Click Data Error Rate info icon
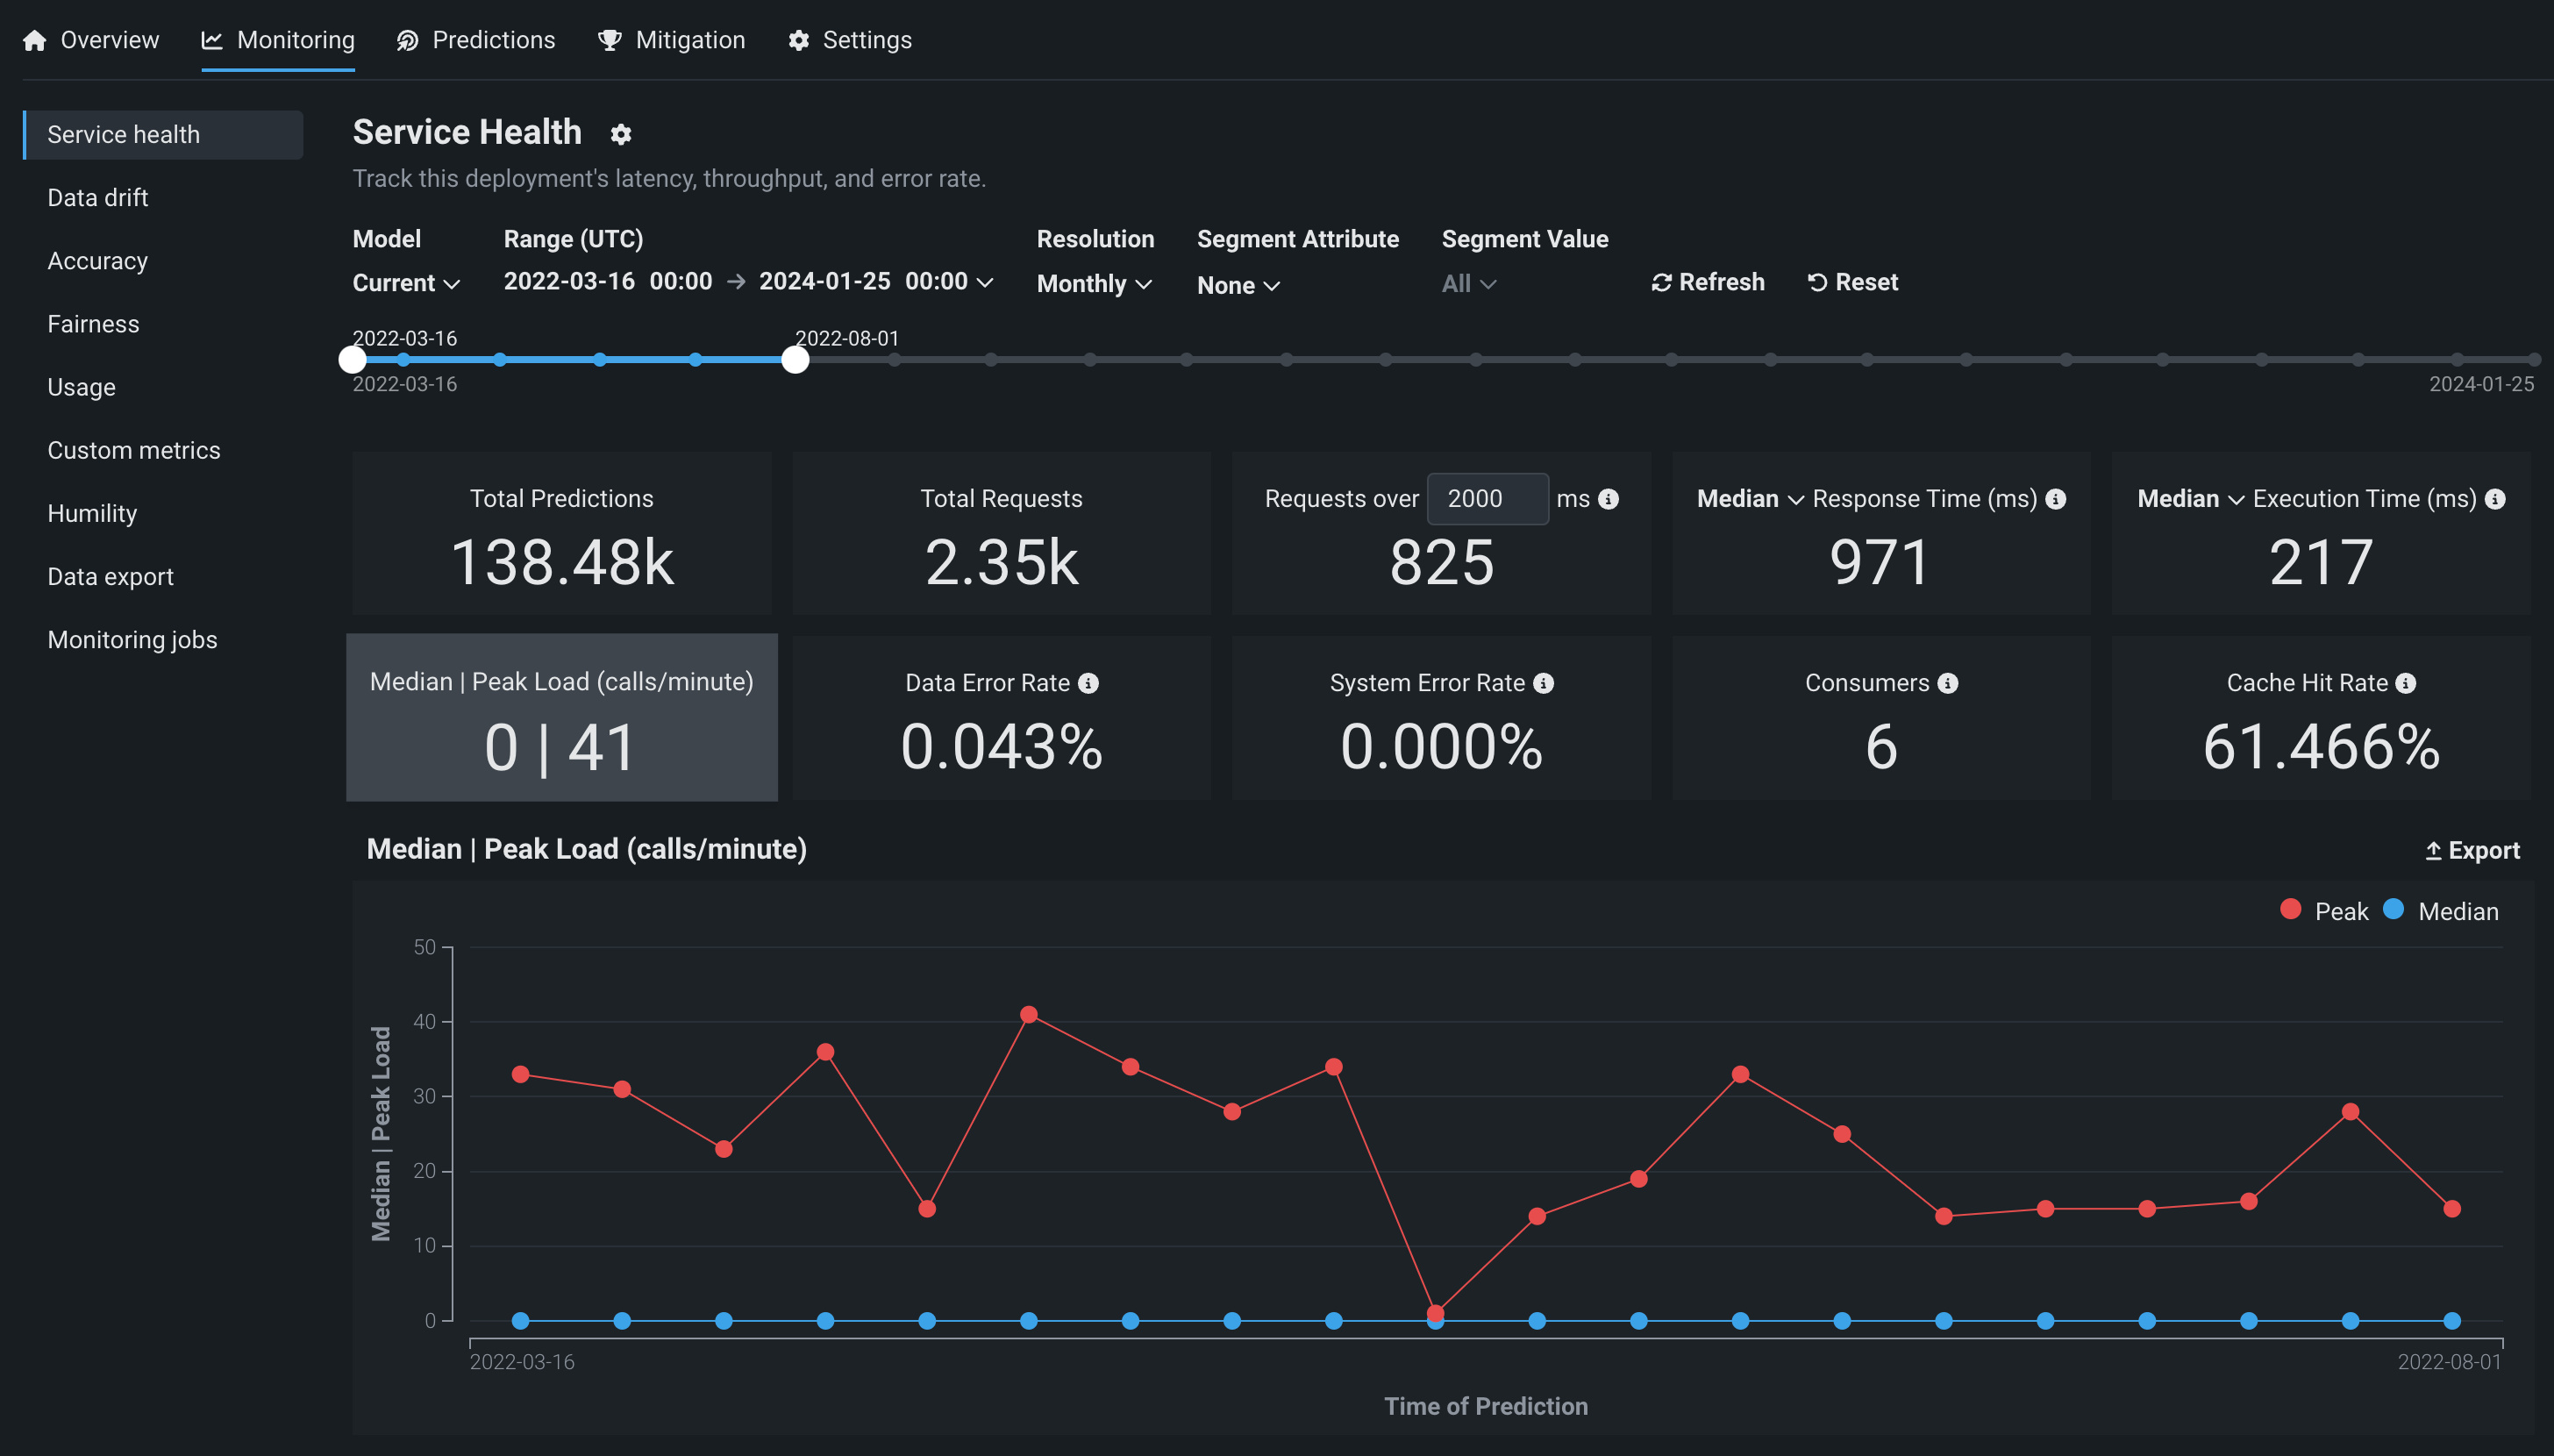Viewport: 2554px width, 1456px height. tap(1088, 683)
